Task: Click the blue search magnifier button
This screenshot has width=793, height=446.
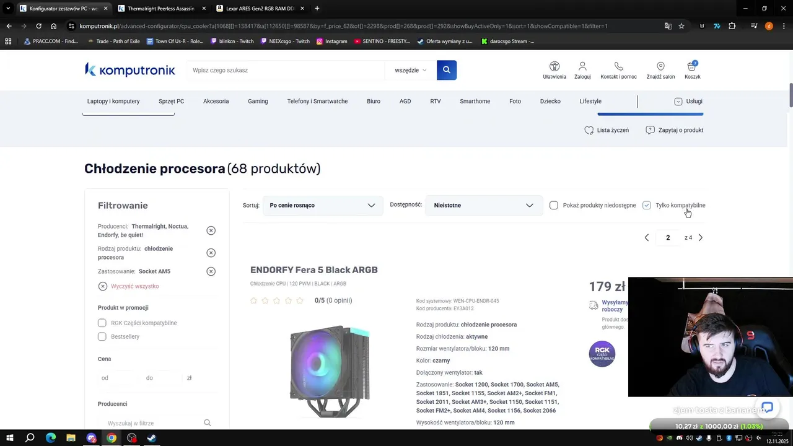Action: (x=447, y=70)
